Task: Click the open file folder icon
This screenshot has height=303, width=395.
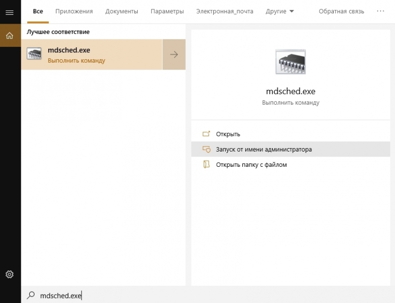Action: click(x=206, y=164)
